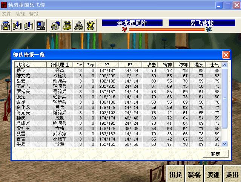The width and height of the screenshot is (241, 182).
Task: Click the 买进 button
Action: [213, 174]
